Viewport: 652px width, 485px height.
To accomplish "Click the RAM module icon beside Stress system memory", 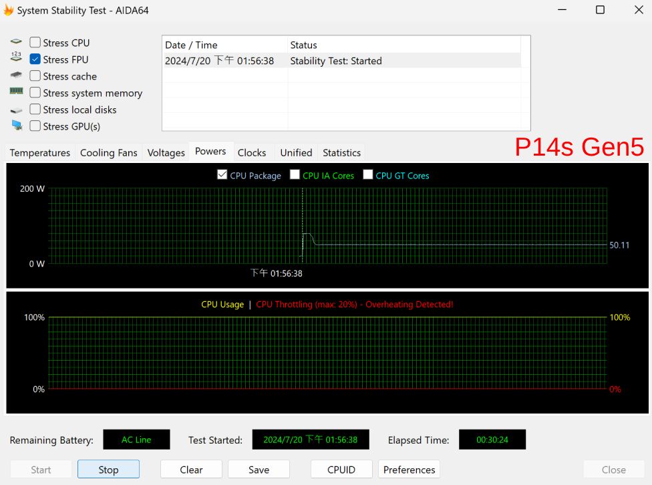I will [16, 91].
